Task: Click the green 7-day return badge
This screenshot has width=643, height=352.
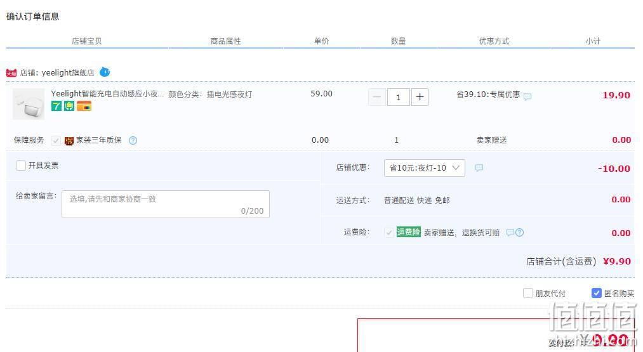Action: pyautogui.click(x=56, y=106)
